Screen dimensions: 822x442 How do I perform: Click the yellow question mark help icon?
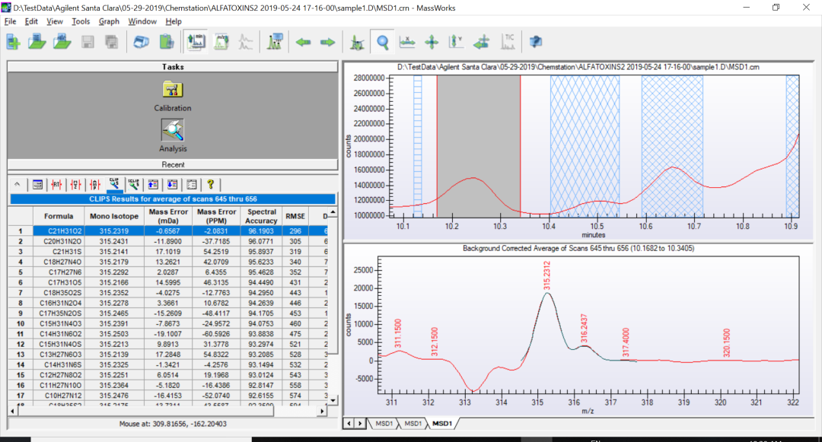[x=211, y=184]
